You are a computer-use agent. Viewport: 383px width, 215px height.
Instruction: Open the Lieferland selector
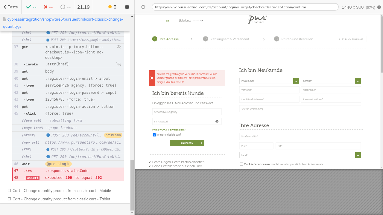click(x=198, y=21)
